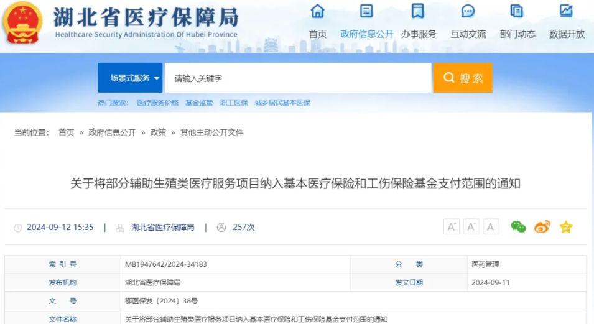Image resolution: width=594 pixels, height=324 pixels.
Task: Increase font size with A+ button
Action: coord(452,227)
